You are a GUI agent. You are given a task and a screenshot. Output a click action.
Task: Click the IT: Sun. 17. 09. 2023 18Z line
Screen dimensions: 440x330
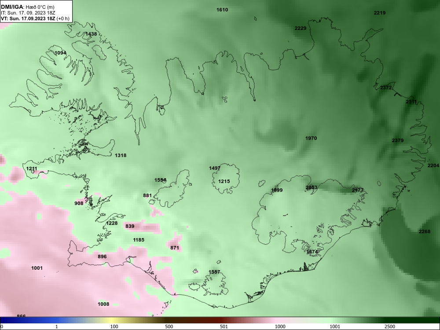click(x=28, y=13)
